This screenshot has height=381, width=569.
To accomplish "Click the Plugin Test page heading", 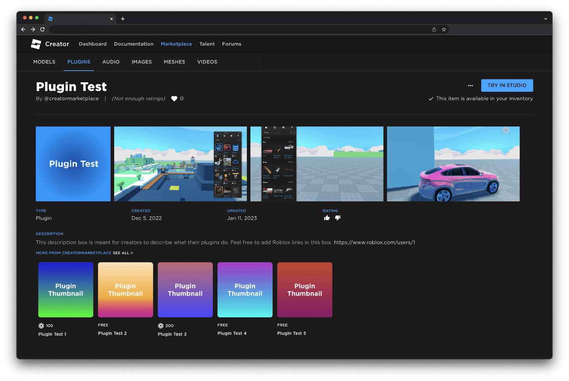I will tap(71, 87).
